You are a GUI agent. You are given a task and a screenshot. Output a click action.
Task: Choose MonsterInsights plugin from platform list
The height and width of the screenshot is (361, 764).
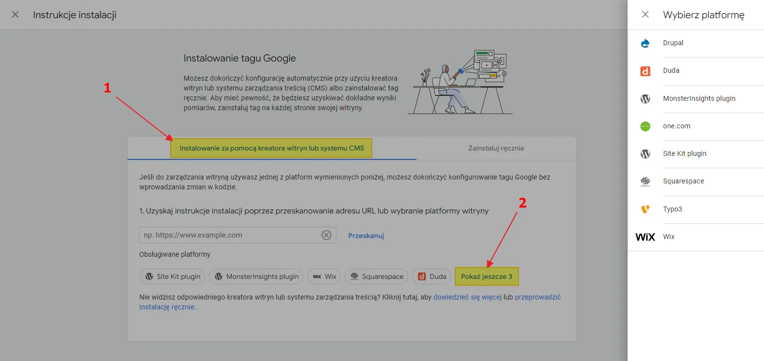[x=696, y=98]
